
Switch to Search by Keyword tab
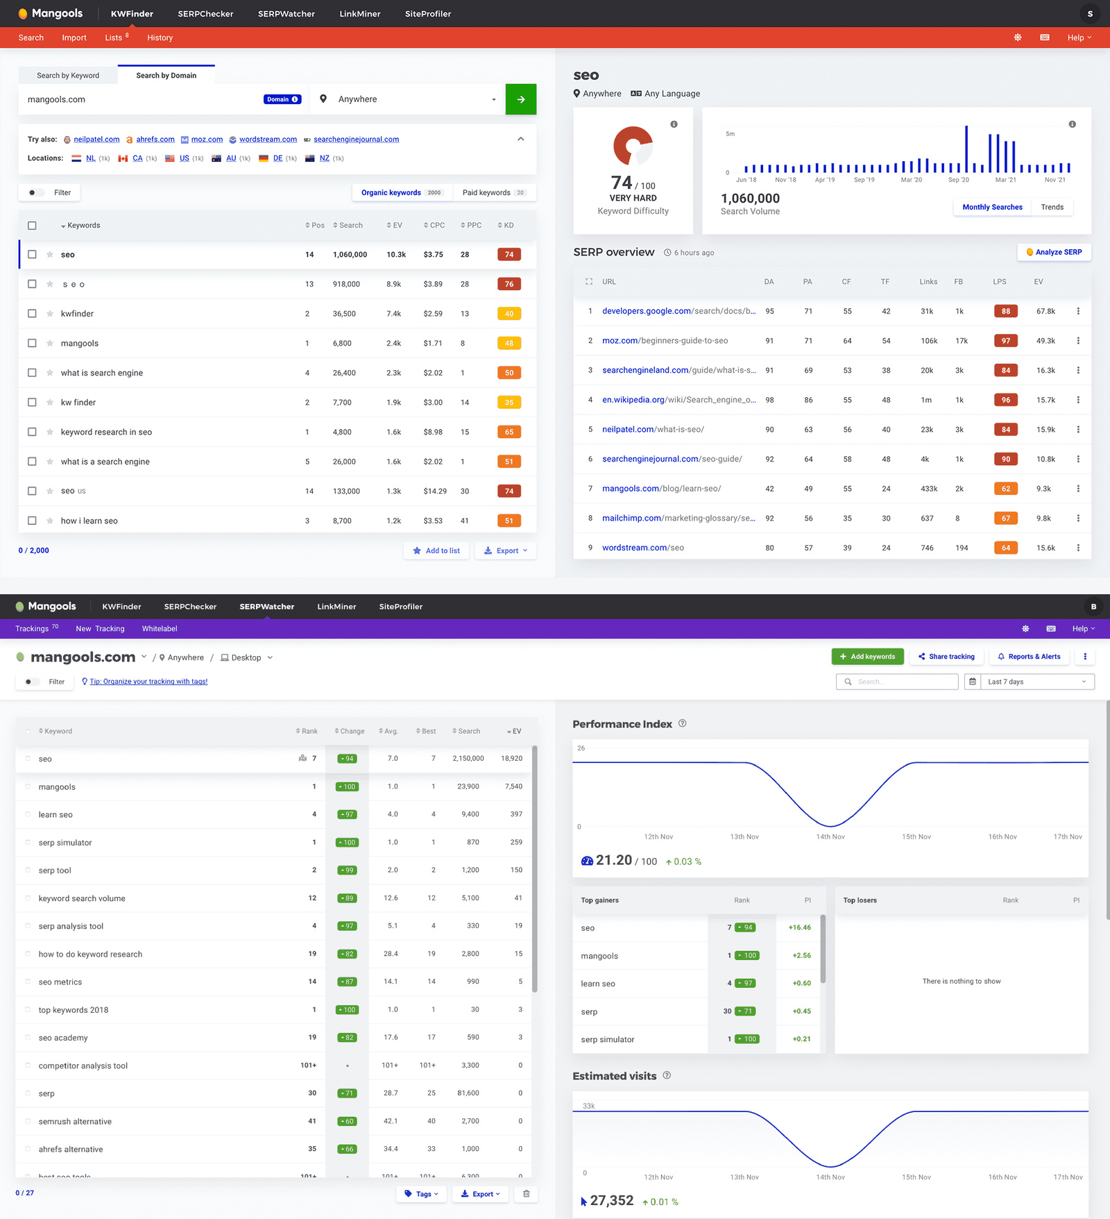[x=68, y=76]
